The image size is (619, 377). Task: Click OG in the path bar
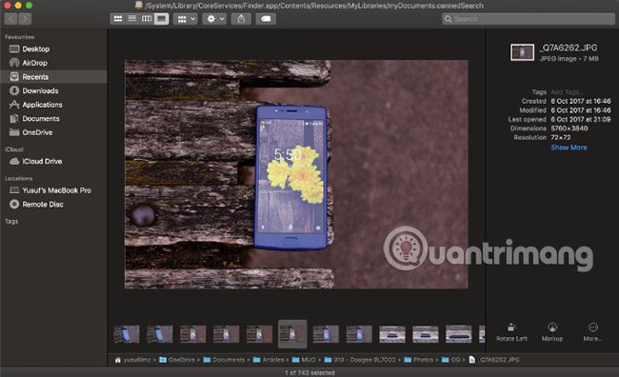click(x=451, y=360)
